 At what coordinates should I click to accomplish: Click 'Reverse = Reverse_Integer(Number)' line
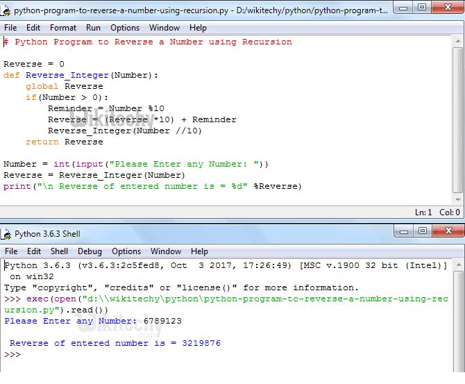click(x=94, y=175)
